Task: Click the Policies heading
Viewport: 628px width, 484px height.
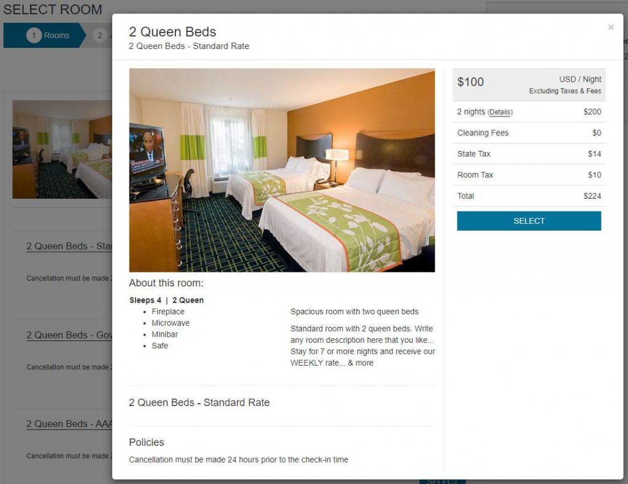Action: pyautogui.click(x=146, y=442)
